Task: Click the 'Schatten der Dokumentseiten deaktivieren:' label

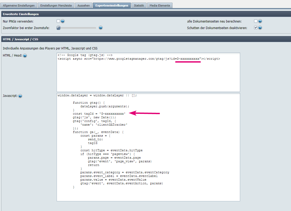Action: click(217, 28)
